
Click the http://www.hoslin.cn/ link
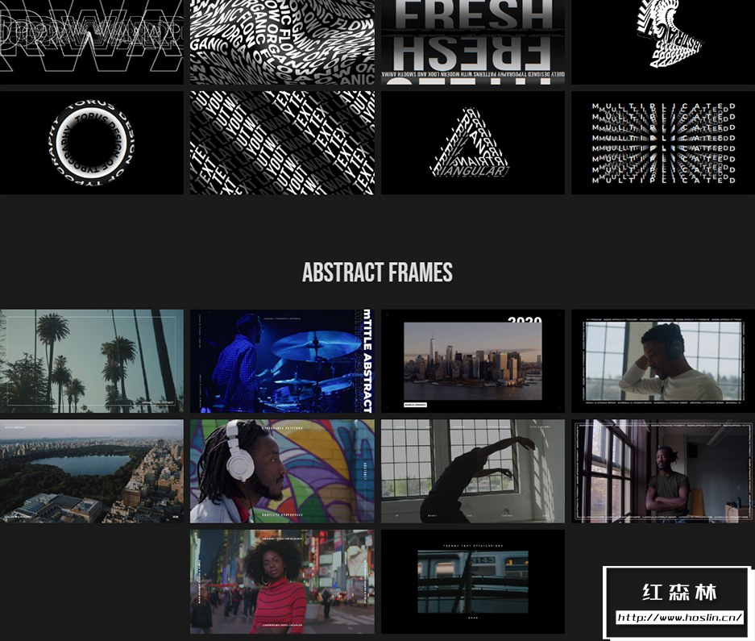[x=679, y=618]
